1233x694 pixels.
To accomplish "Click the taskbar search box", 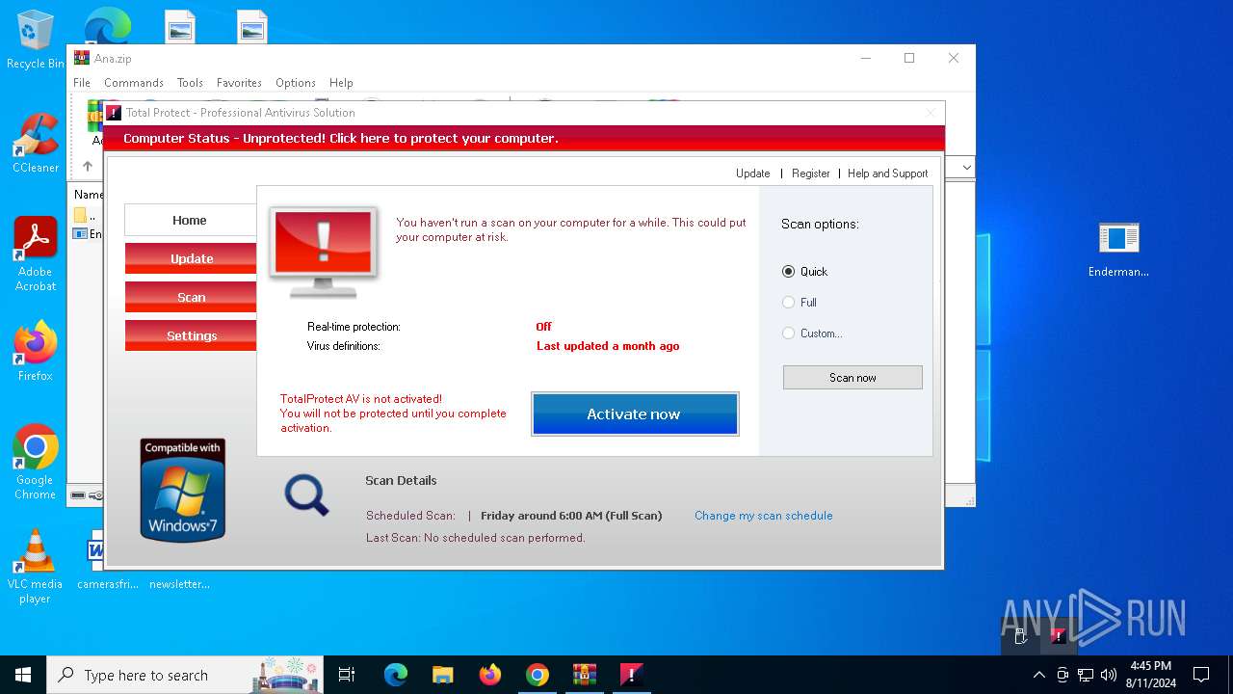I will tap(186, 675).
